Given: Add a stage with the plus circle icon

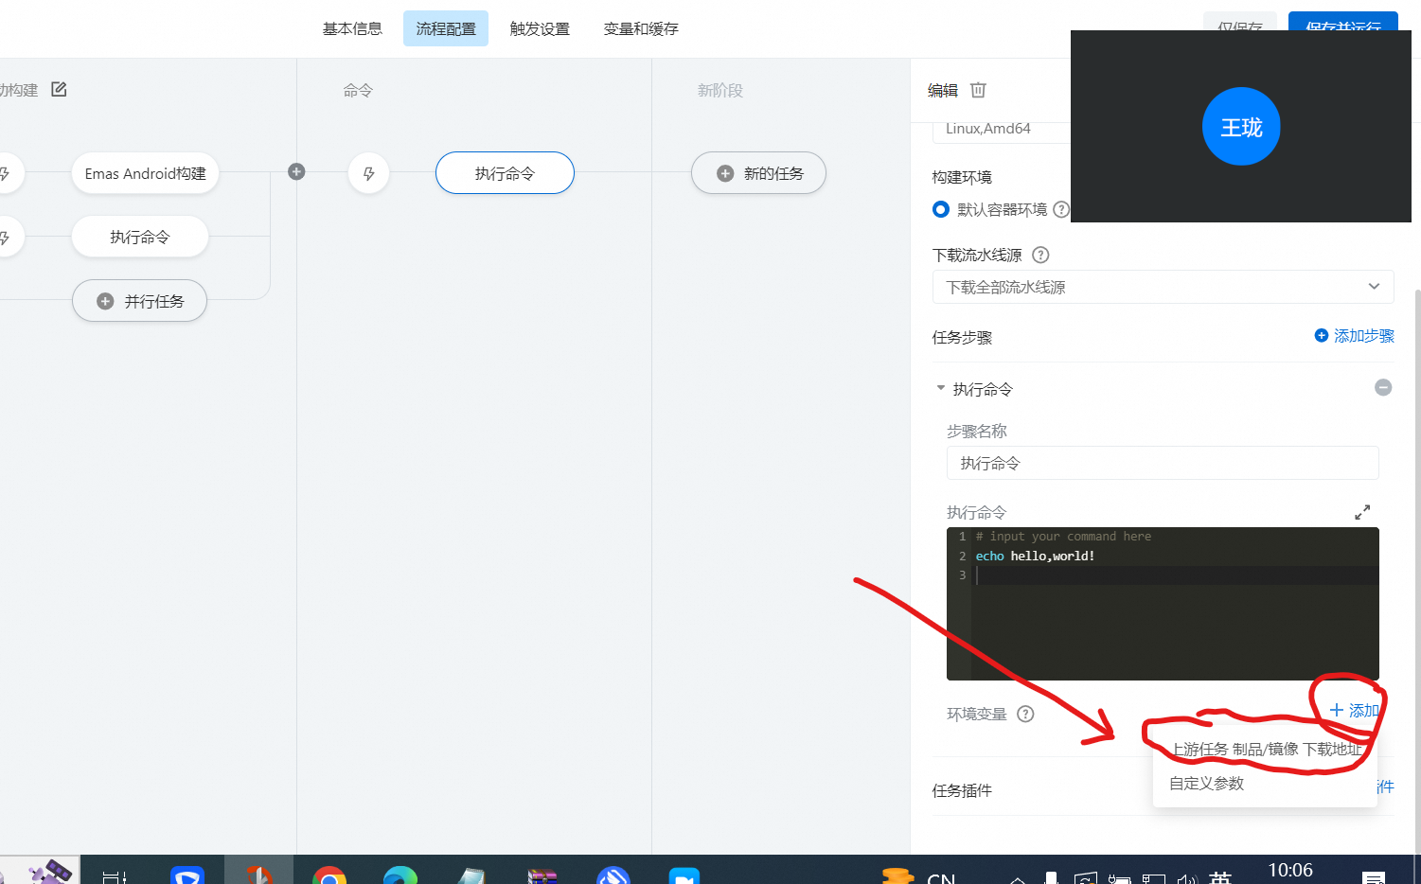Looking at the screenshot, I should pyautogui.click(x=296, y=171).
